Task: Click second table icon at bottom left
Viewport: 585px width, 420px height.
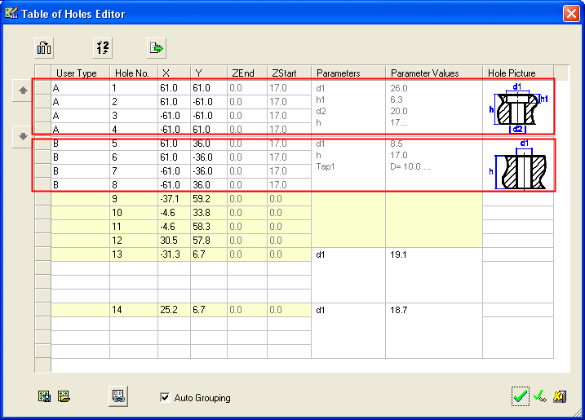Action: click(63, 397)
